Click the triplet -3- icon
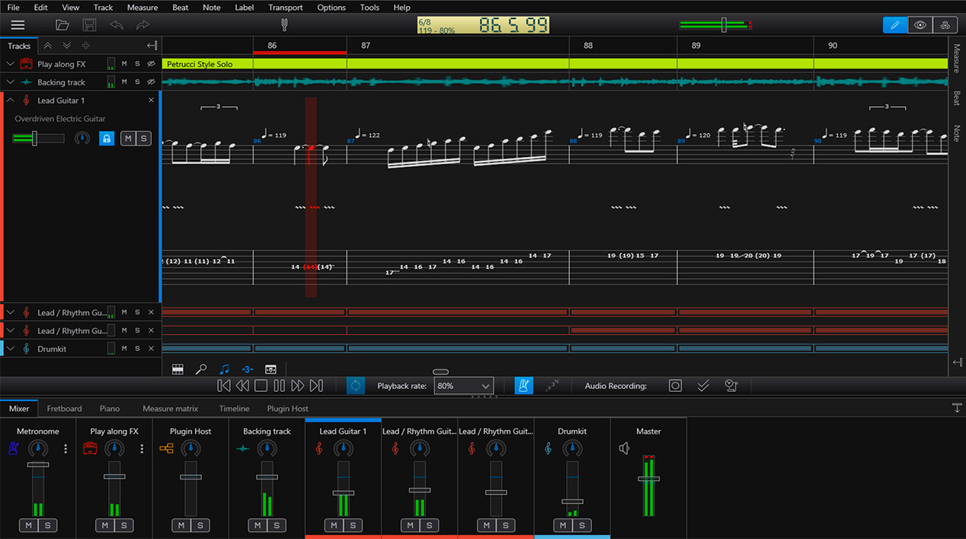This screenshot has height=539, width=966. [x=247, y=369]
